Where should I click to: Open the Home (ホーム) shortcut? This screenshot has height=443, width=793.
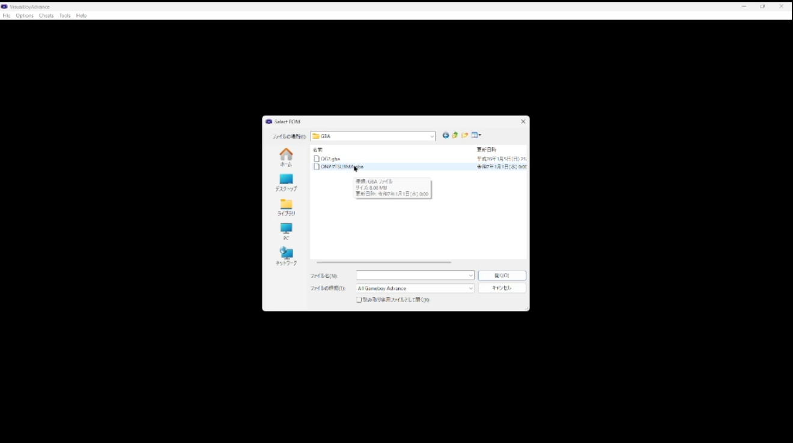coord(286,158)
